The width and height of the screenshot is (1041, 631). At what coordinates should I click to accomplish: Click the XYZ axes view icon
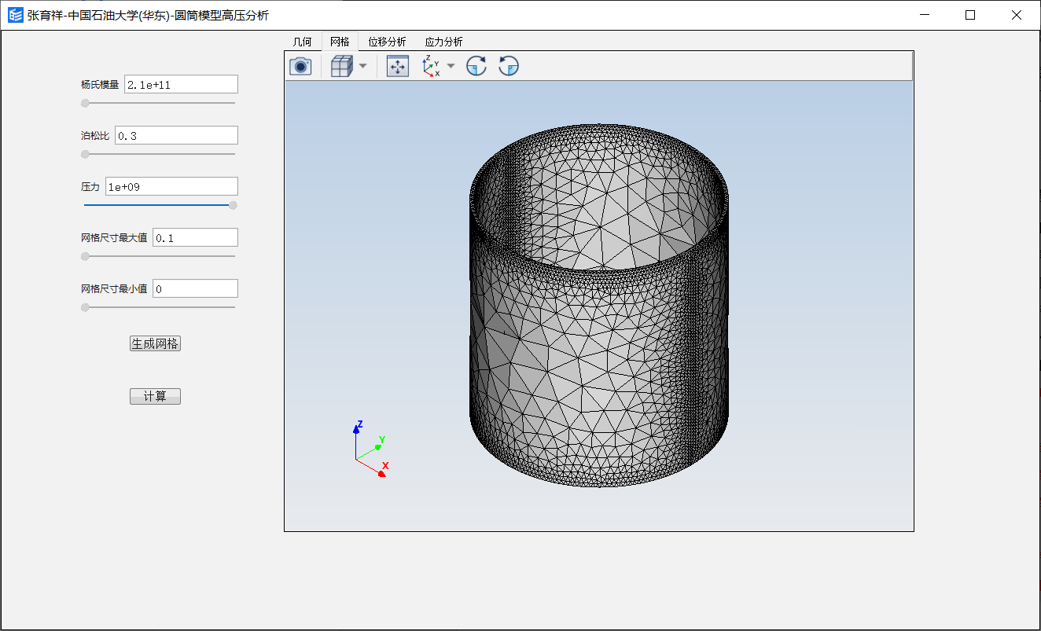click(431, 67)
